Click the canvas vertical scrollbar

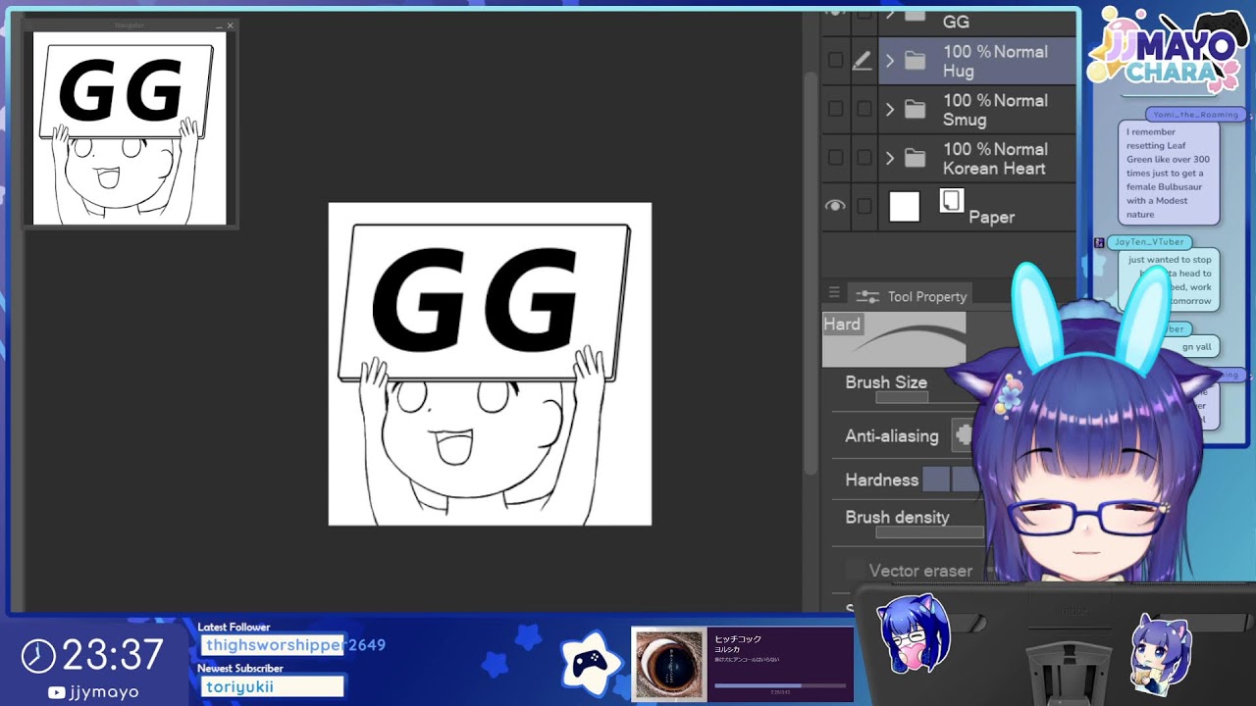[x=811, y=275]
